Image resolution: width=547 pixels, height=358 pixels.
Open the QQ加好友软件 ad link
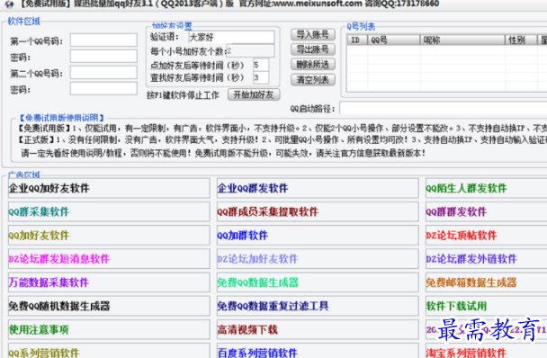109,236
